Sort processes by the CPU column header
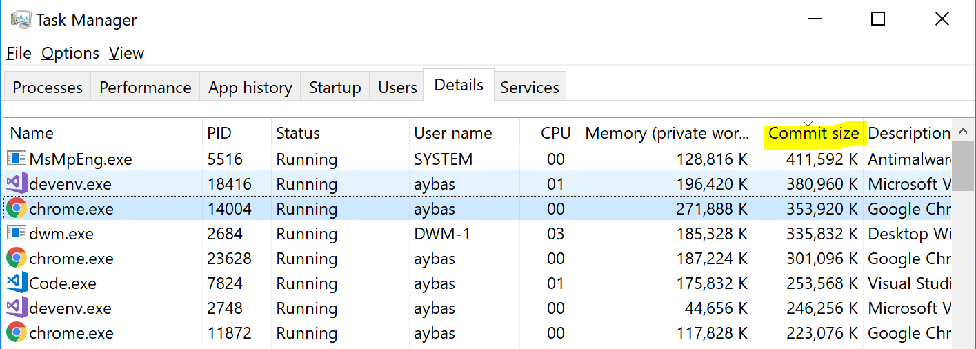This screenshot has height=349, width=976. pos(548,132)
